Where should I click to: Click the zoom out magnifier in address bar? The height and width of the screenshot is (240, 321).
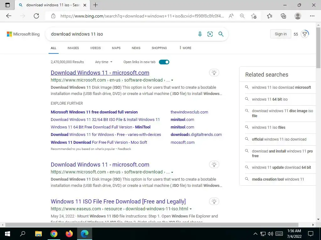[x=242, y=16]
